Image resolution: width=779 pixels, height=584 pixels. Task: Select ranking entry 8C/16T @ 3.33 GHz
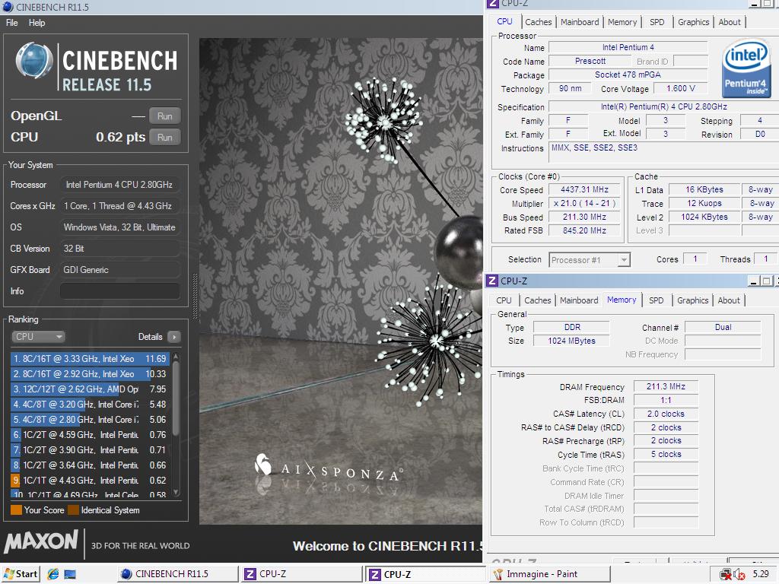click(x=90, y=359)
